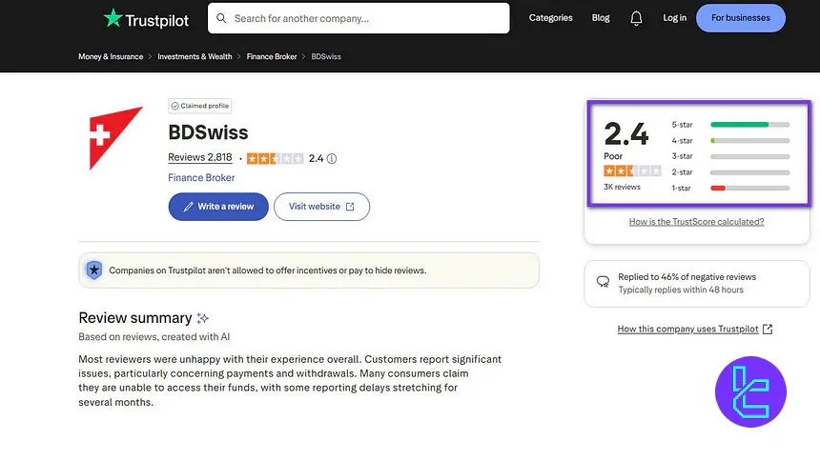This screenshot has height=461, width=820.
Task: Open the Categories menu
Action: click(x=550, y=18)
